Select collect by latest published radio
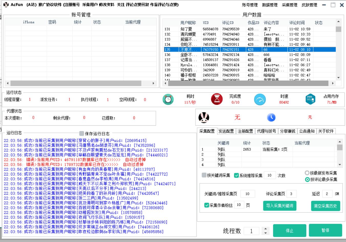346x242 pixels. pyautogui.click(x=307, y=173)
